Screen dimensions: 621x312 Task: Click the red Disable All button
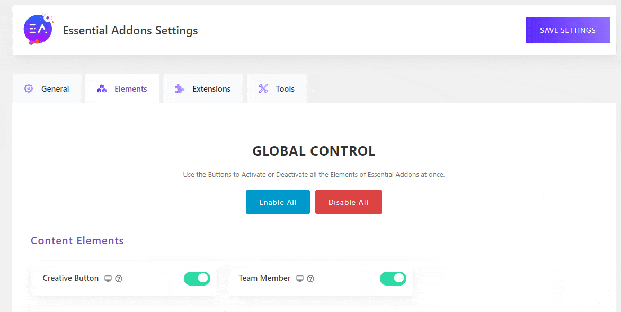coord(349,202)
